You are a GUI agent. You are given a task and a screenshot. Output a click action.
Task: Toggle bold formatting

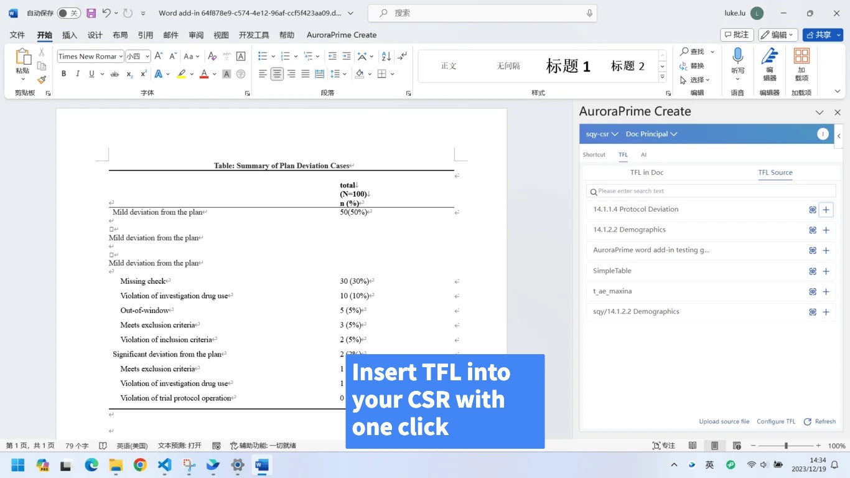point(63,74)
